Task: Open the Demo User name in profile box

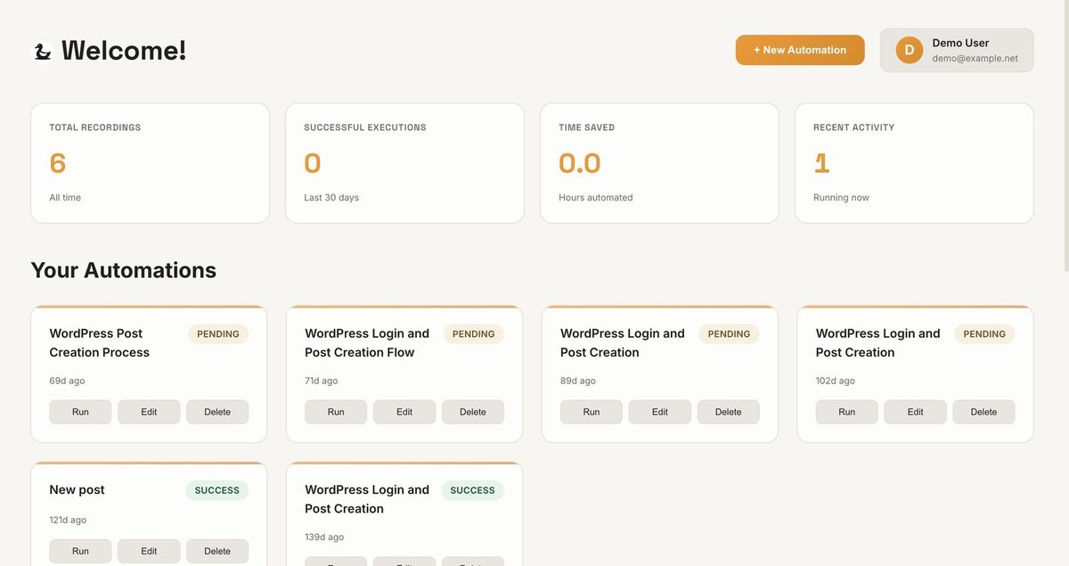Action: click(960, 43)
